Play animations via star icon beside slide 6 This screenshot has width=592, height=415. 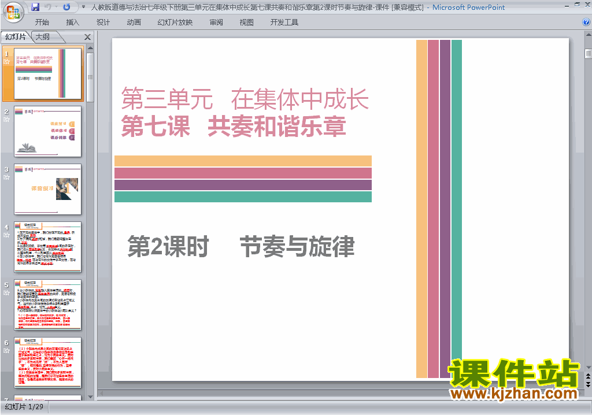[x=6, y=350]
